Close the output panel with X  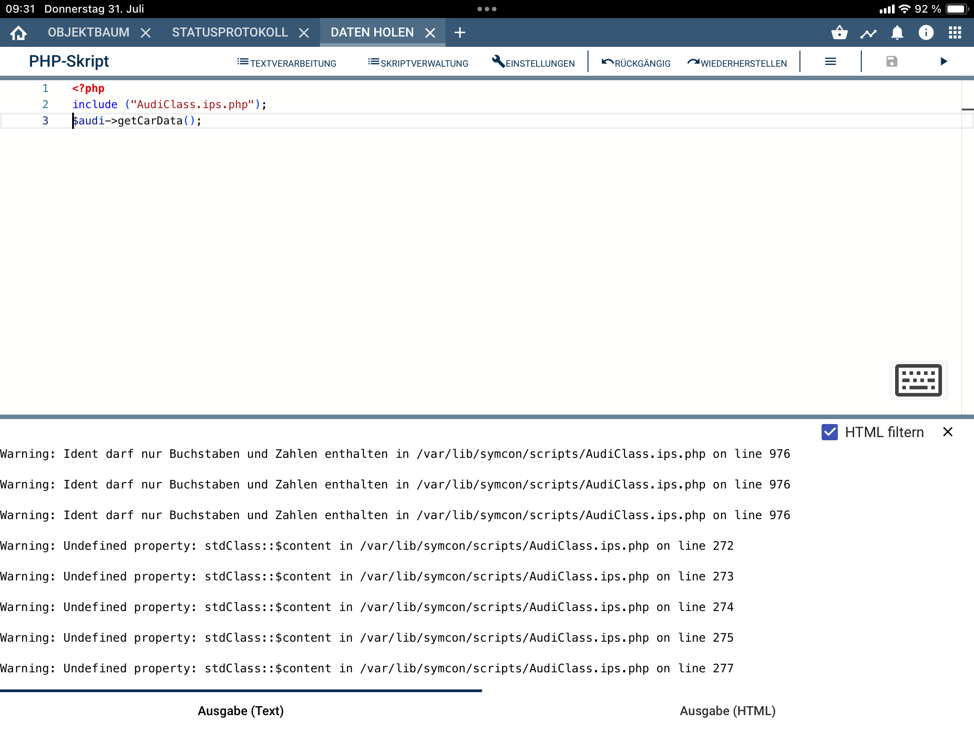(x=947, y=432)
